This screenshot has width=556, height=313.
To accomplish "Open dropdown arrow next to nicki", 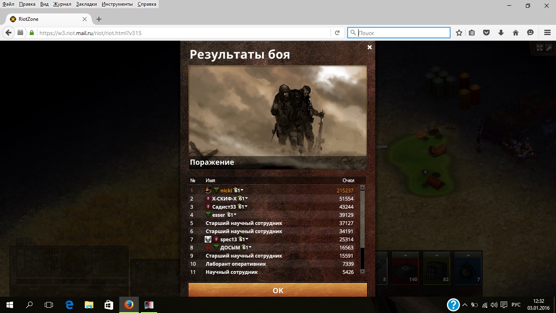I will (242, 190).
